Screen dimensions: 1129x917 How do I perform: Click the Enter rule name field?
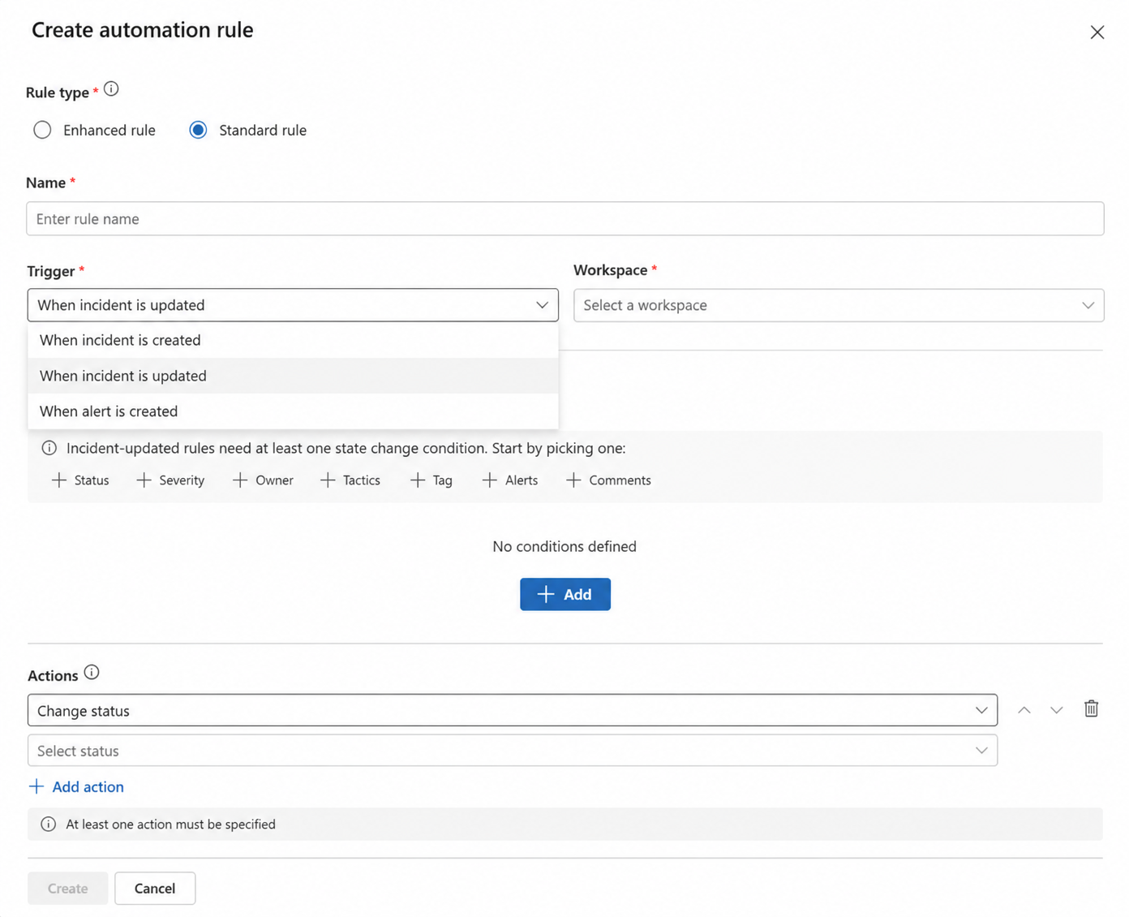pos(564,218)
